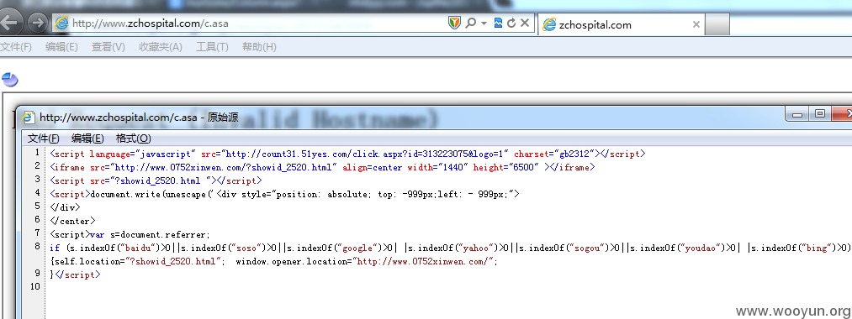Open a new blank tab
Screen dimensions: 852x319
coord(717,24)
